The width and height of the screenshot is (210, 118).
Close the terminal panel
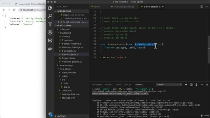click(207, 85)
